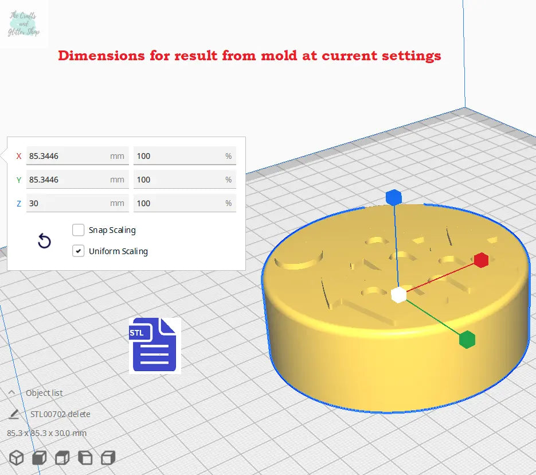The width and height of the screenshot is (536, 475).
Task: Select STL00702 delete in the object list
Action: [x=60, y=414]
